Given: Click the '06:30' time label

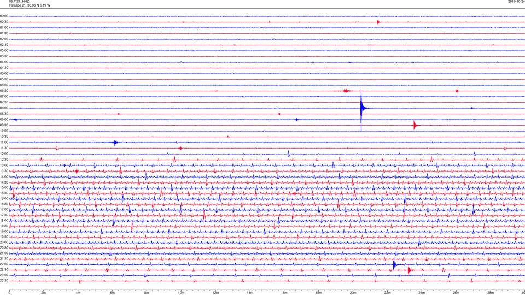Looking at the screenshot, I should tap(4, 91).
